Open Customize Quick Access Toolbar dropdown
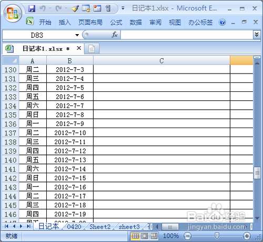 click(x=123, y=8)
